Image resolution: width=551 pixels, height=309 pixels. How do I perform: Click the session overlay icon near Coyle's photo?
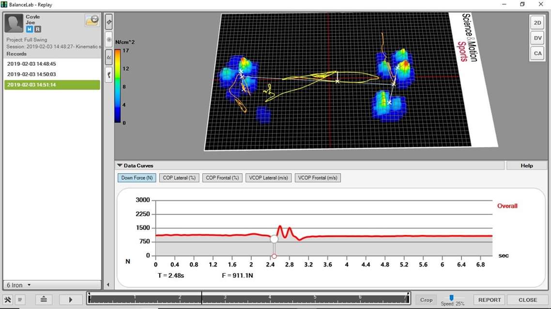91,20
